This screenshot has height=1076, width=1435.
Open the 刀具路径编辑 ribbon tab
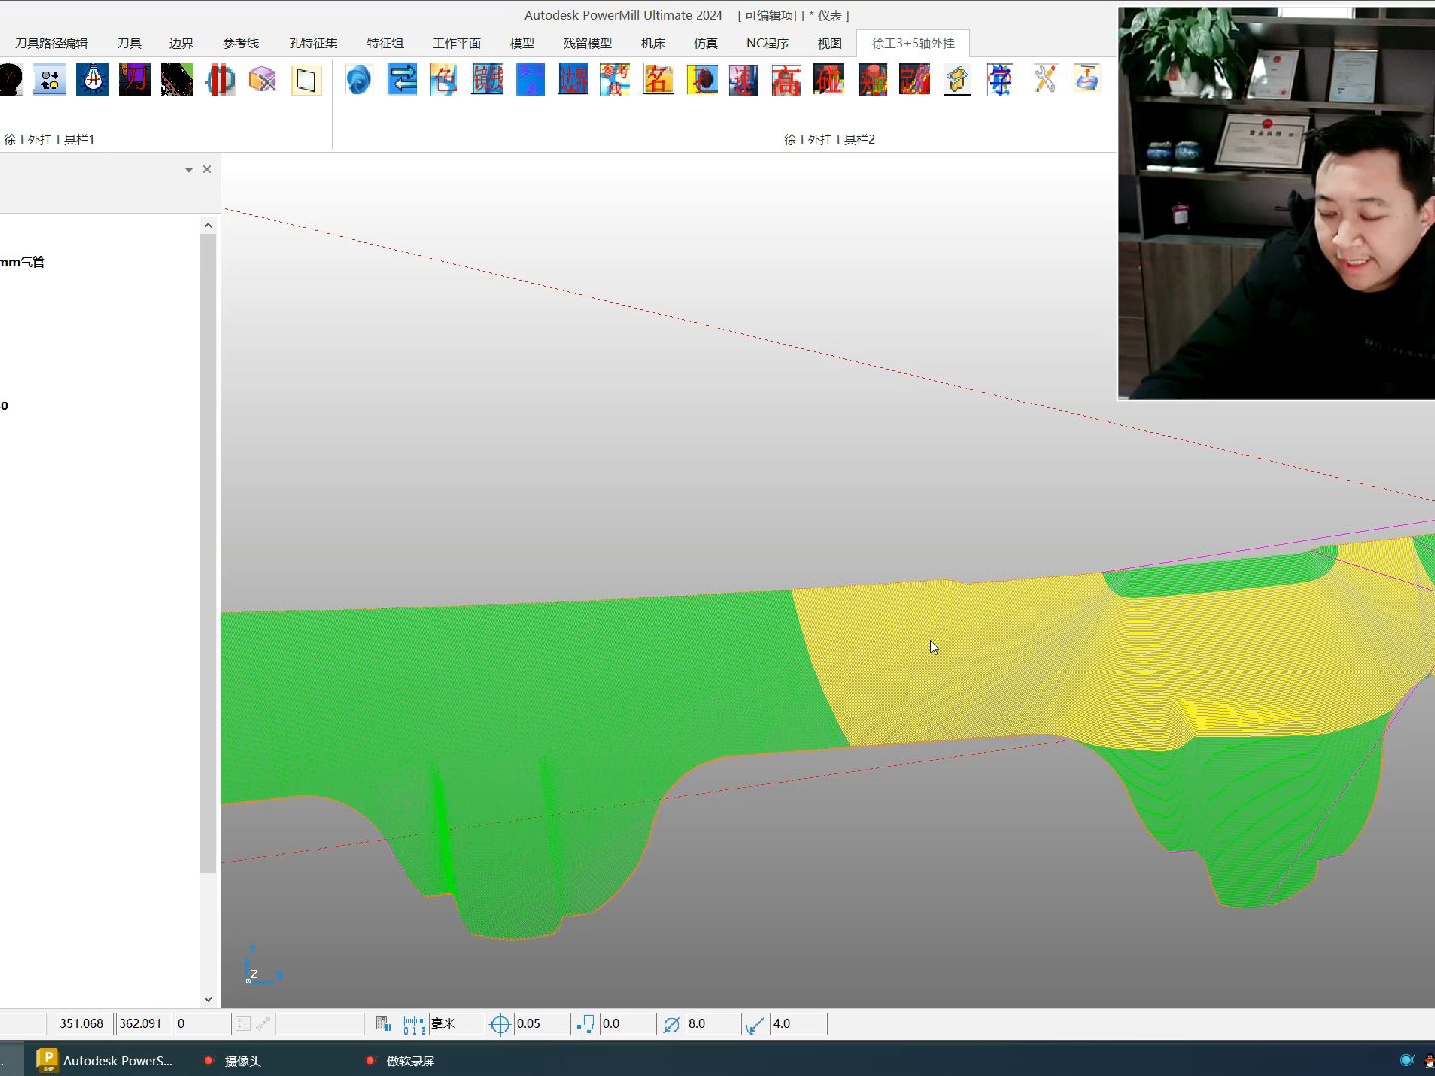click(x=51, y=43)
